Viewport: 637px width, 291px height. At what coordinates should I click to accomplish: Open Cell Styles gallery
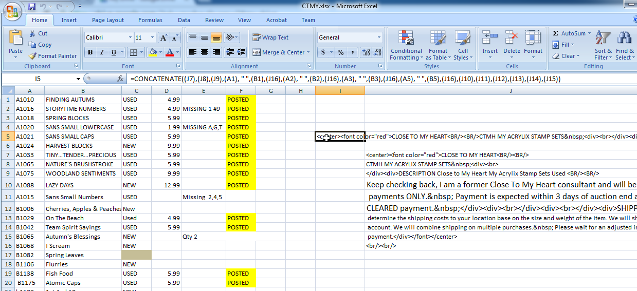pos(463,45)
